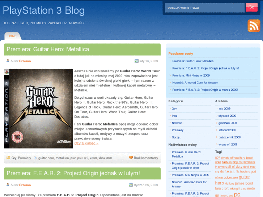263x197 pixels.
Task: Open popular post Premiera: Guitar Hero: Metallica
Action: 193,61
